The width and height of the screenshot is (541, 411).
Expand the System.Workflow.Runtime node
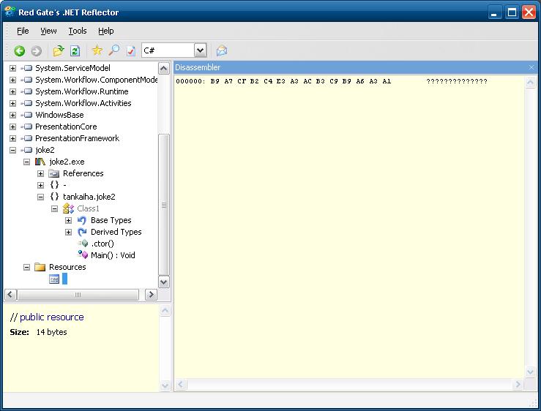point(12,91)
